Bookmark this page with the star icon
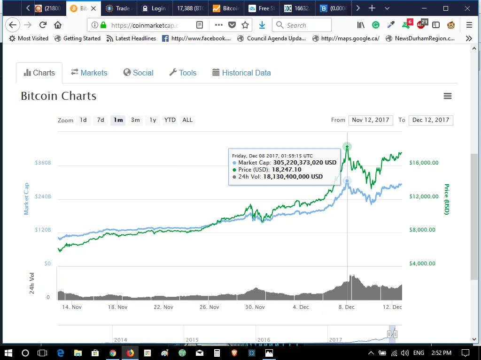The image size is (481, 360). (x=245, y=25)
